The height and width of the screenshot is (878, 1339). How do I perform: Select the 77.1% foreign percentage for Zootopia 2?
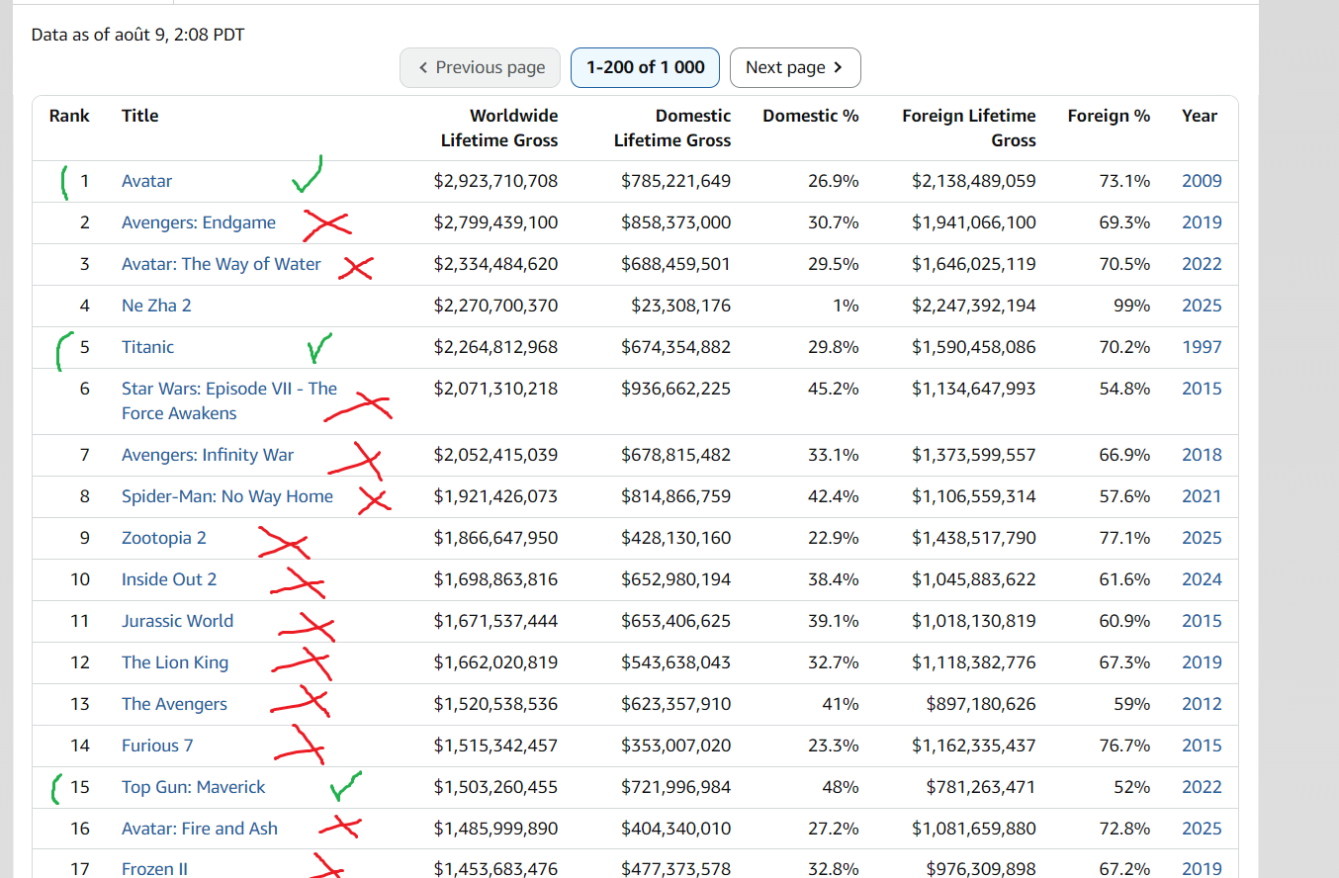pos(1125,538)
